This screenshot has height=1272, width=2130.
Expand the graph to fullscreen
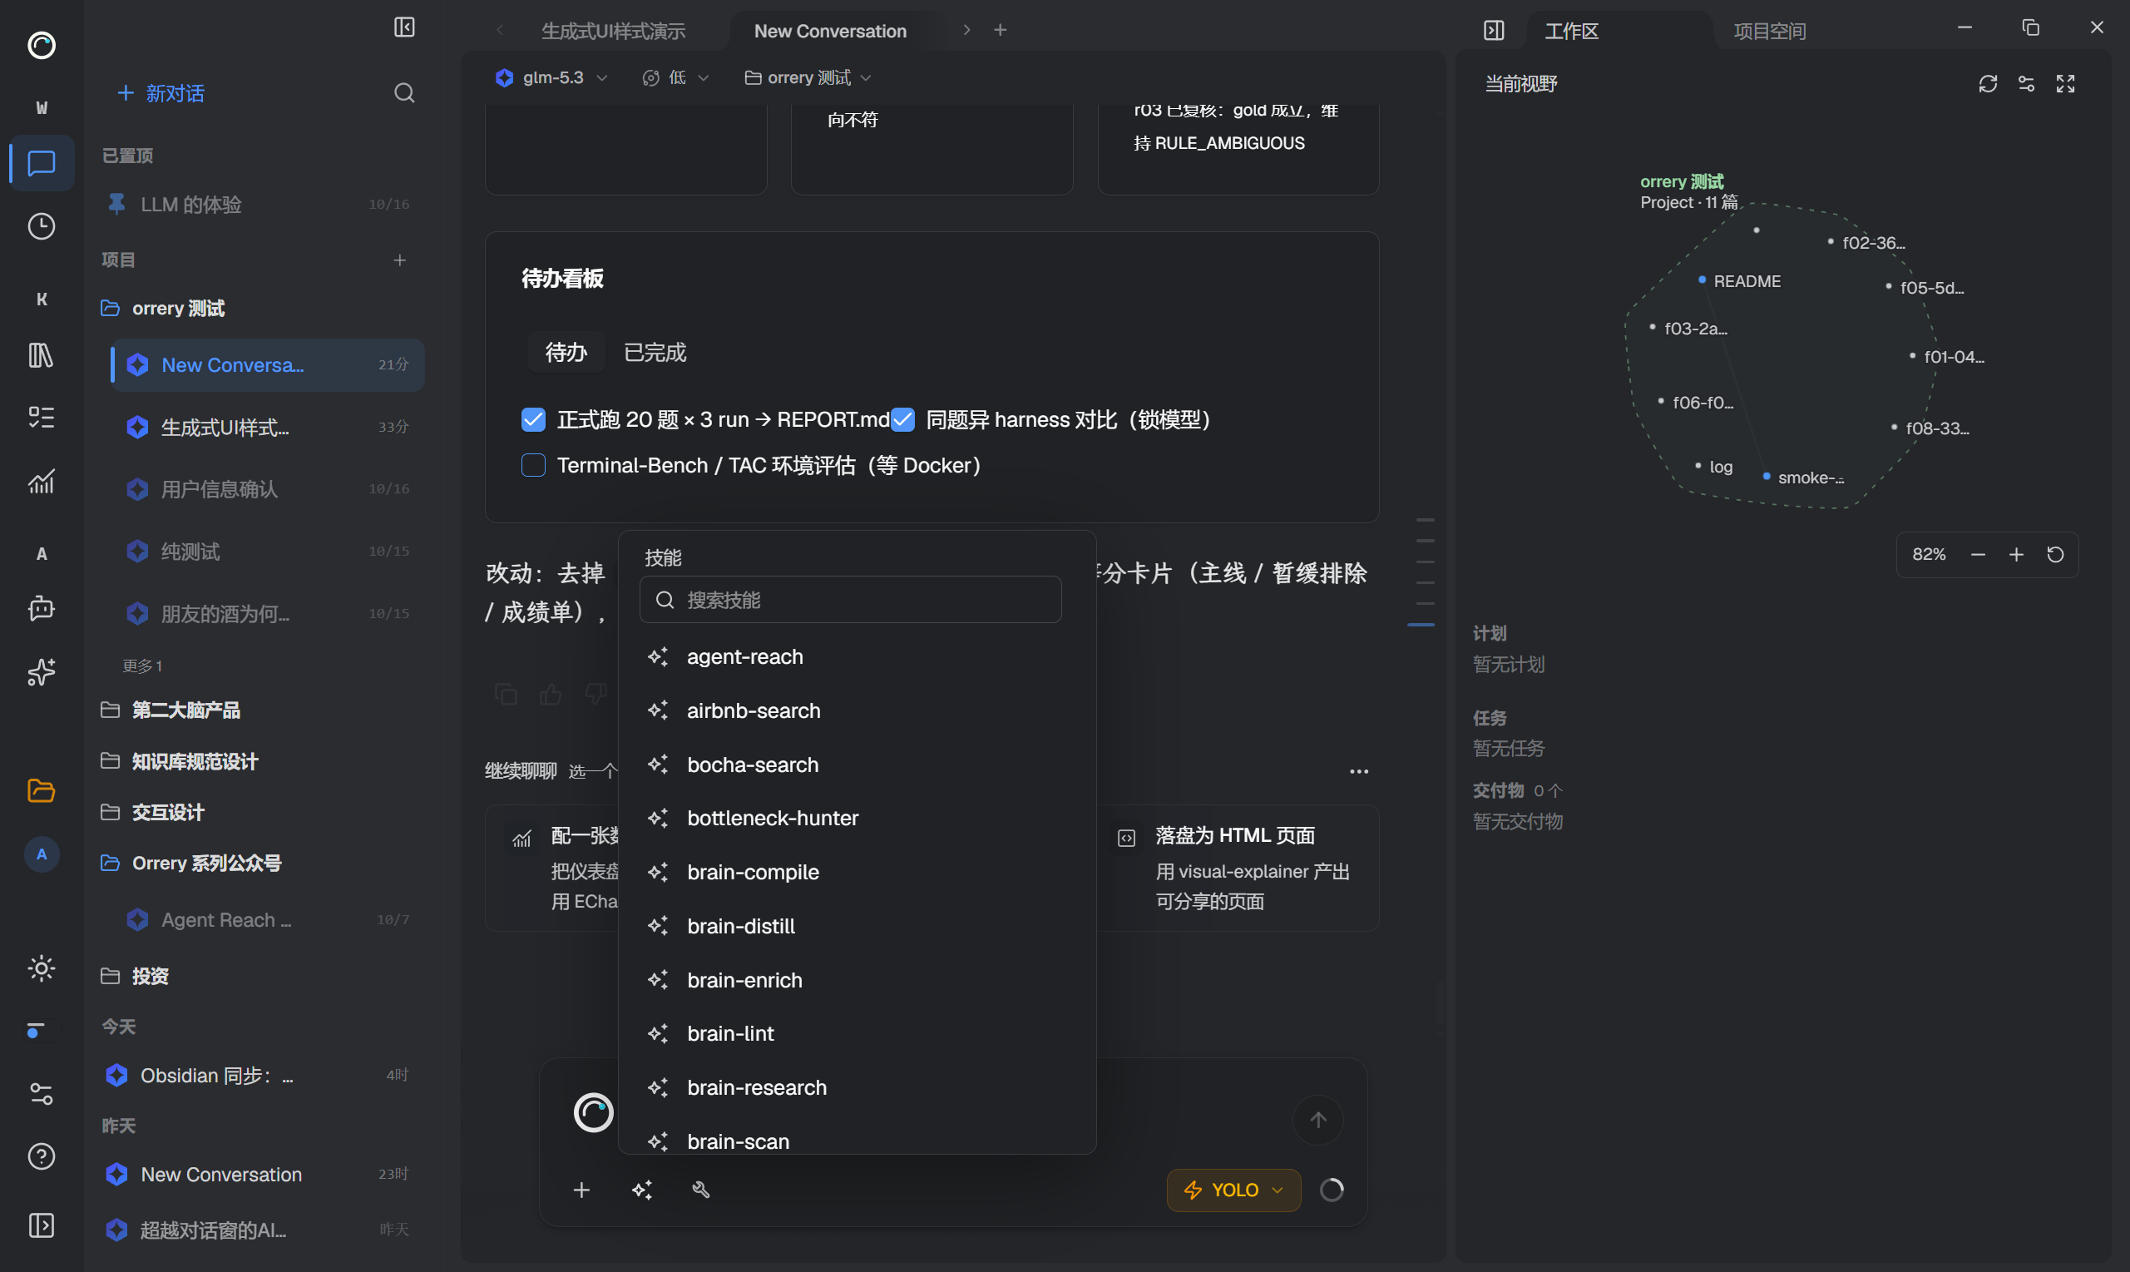(2066, 84)
